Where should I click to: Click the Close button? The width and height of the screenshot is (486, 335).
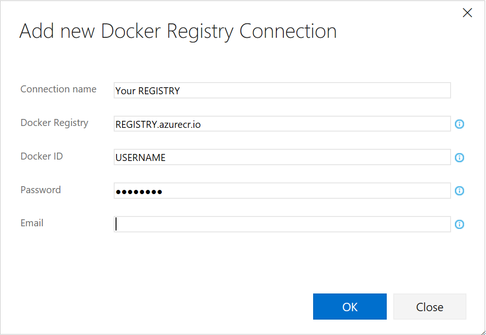coord(430,307)
